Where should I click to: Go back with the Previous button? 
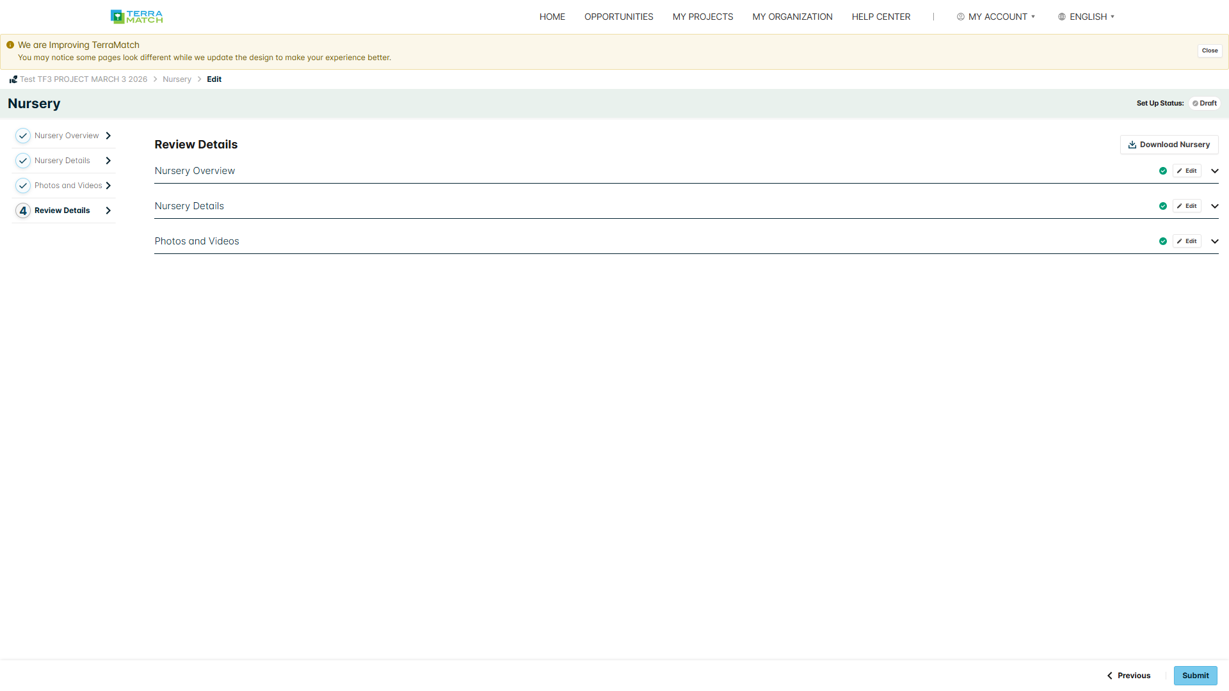tap(1129, 676)
